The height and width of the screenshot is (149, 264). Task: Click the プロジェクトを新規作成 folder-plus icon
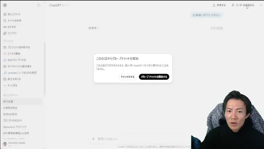5,47
